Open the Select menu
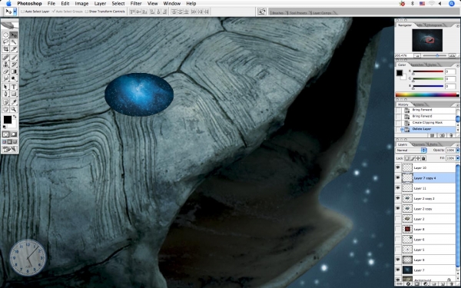The height and width of the screenshot is (288, 461). [118, 4]
